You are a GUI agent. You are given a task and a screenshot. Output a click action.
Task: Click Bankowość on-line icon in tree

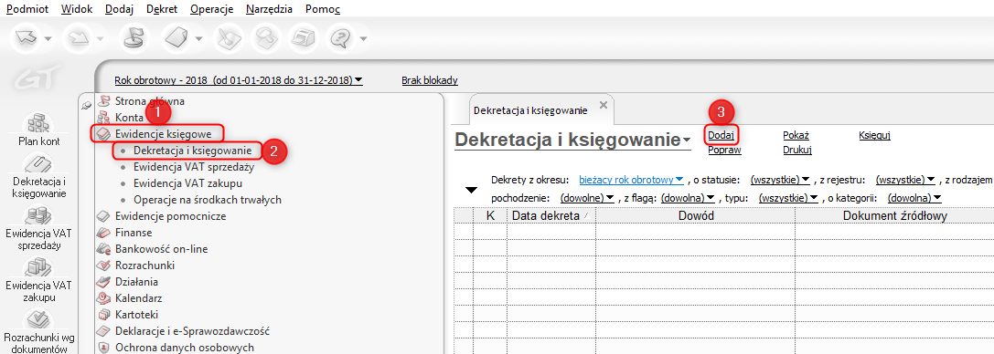tap(103, 249)
